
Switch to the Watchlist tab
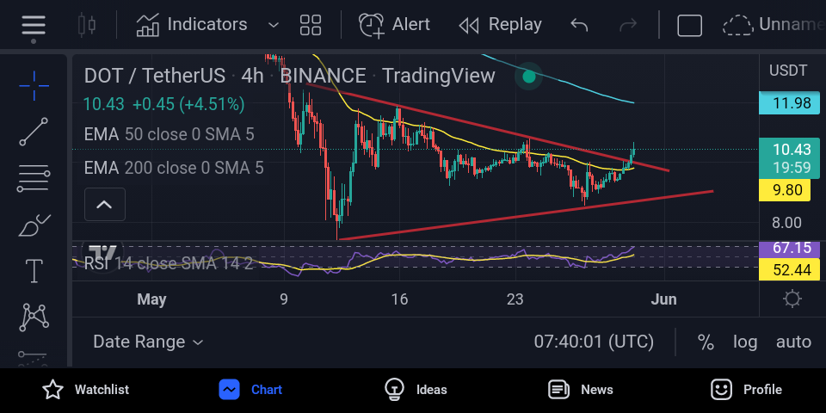pyautogui.click(x=85, y=390)
